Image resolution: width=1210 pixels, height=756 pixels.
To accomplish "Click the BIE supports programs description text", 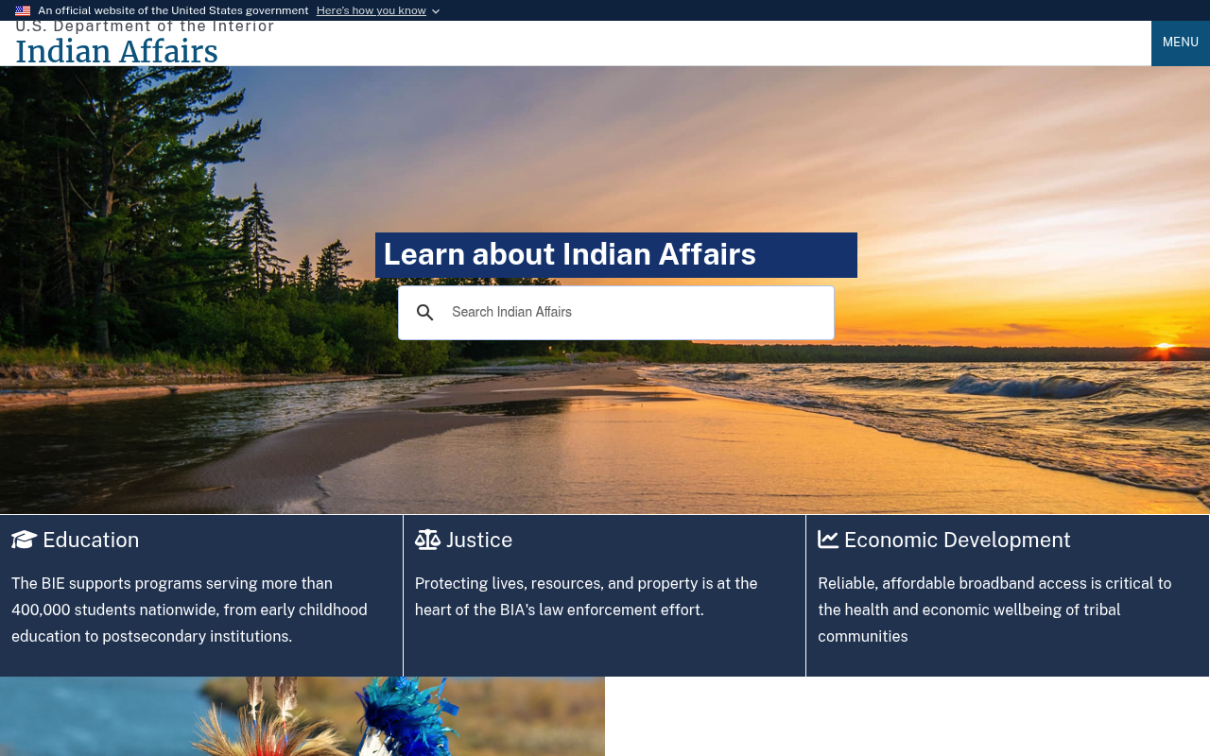I will click(190, 610).
